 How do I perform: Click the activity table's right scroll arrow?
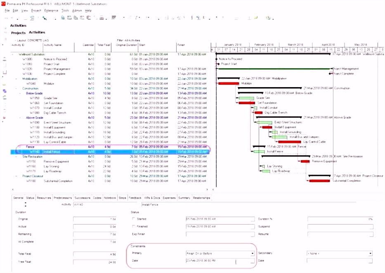click(x=207, y=190)
